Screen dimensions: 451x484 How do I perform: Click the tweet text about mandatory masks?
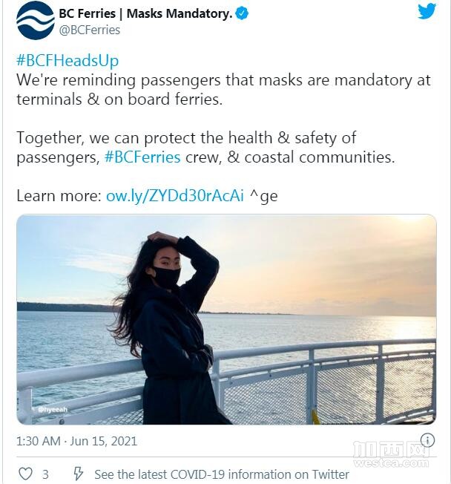[223, 90]
